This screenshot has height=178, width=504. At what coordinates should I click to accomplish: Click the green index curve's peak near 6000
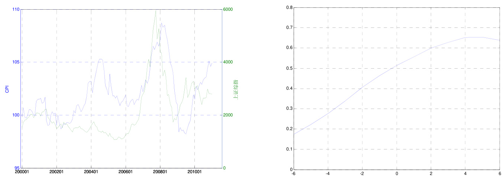[156, 11]
